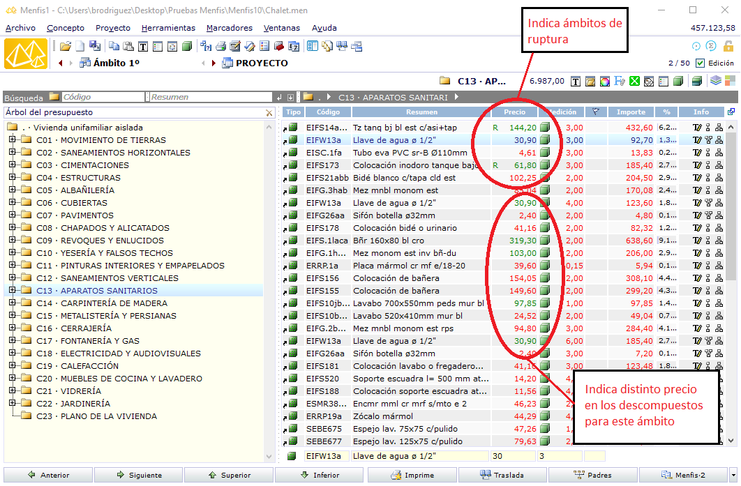The image size is (741, 486).
Task: Click the Superior button
Action: click(229, 475)
